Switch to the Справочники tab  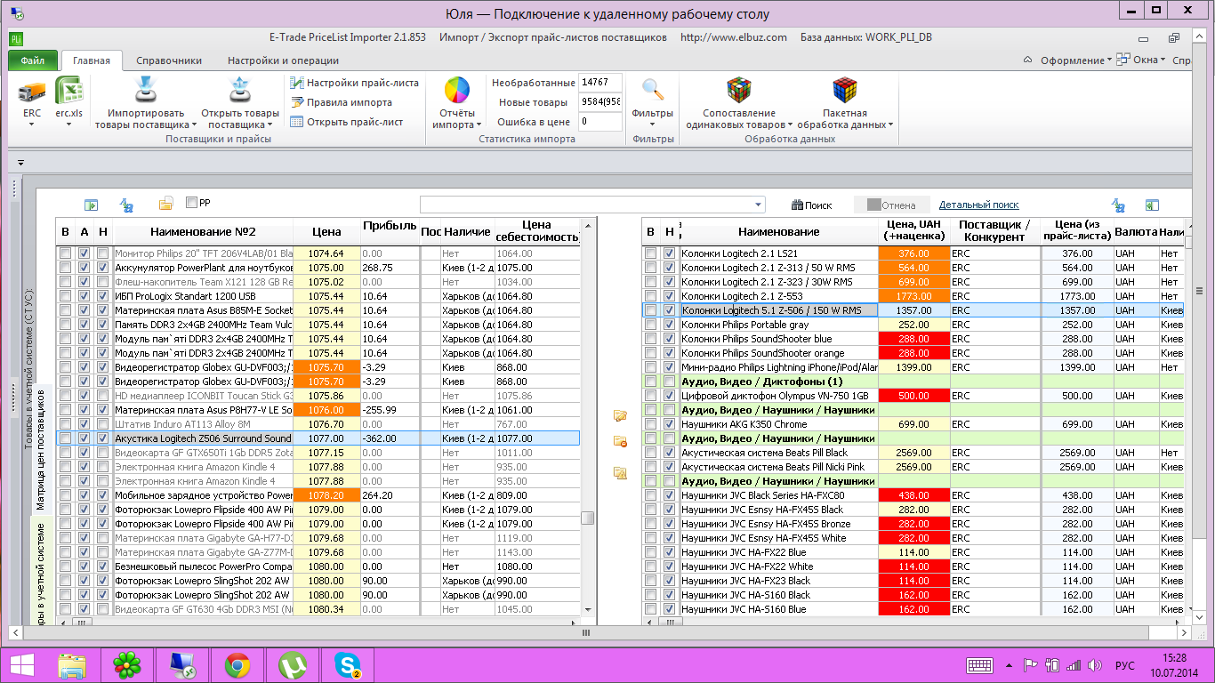pyautogui.click(x=169, y=60)
